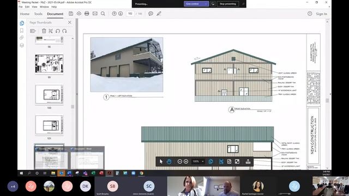This screenshot has height=196, width=349.
Task: Toggle scrolling mode in the floating toolbar
Action: [x=221, y=162]
